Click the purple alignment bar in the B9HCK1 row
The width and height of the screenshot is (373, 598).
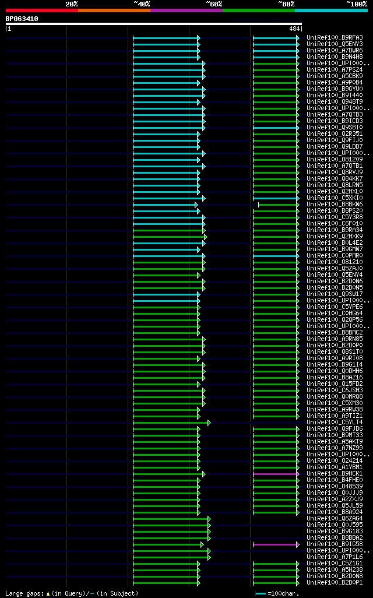pyautogui.click(x=276, y=474)
